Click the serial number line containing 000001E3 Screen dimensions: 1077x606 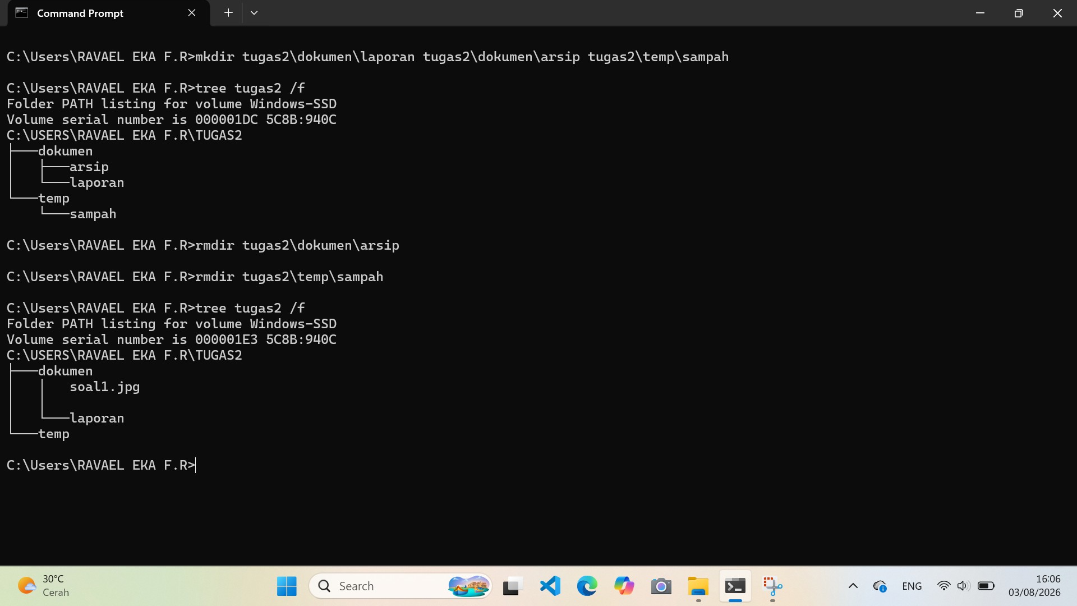(x=172, y=340)
